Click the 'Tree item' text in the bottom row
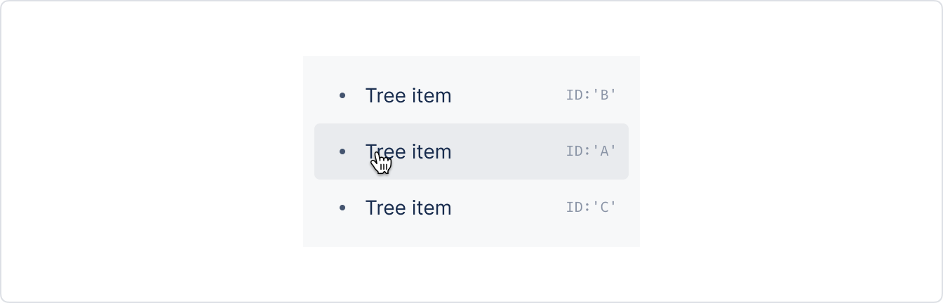The height and width of the screenshot is (303, 943). 408,208
